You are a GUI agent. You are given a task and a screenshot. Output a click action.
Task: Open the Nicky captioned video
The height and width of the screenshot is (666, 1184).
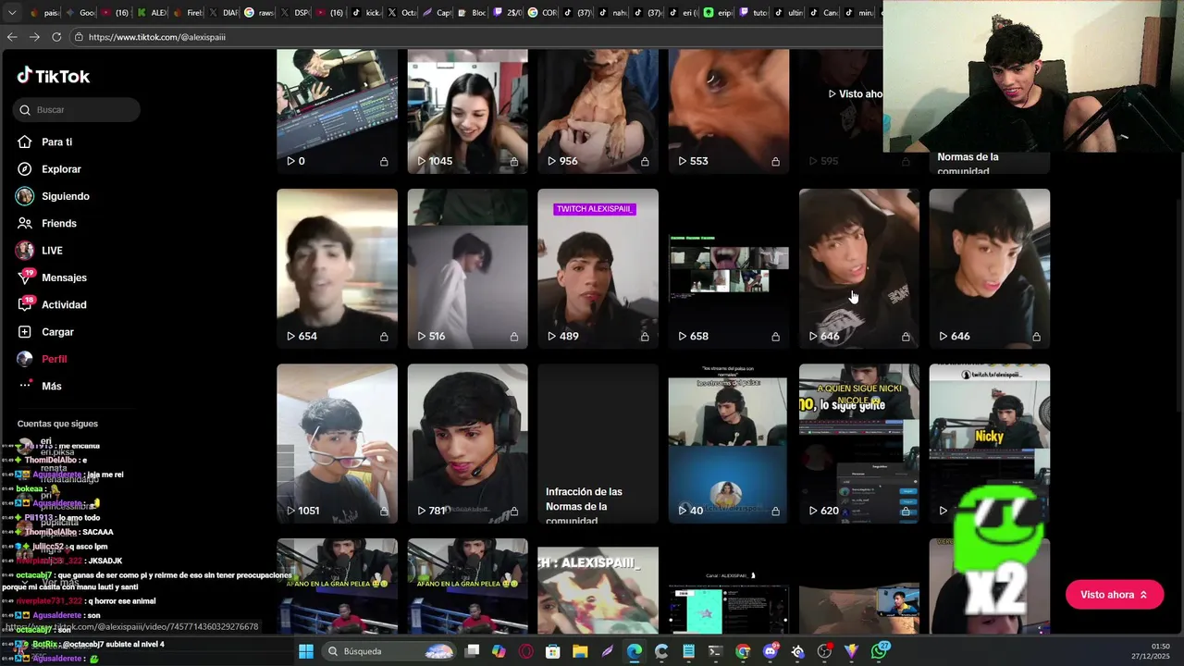pyautogui.click(x=989, y=443)
